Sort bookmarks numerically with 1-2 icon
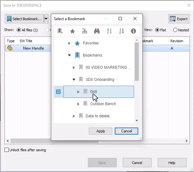Viewport: 194px width, 172px height. tap(122, 31)
